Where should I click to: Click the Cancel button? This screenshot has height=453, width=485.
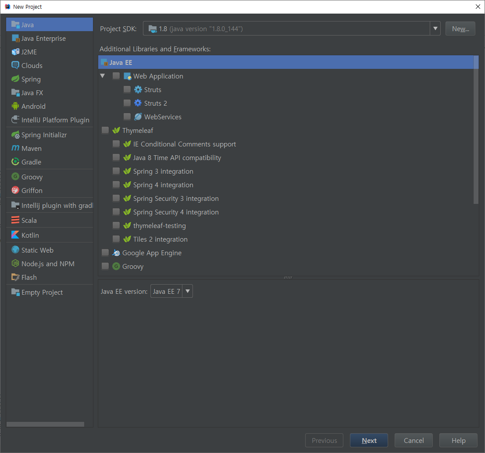coord(414,440)
